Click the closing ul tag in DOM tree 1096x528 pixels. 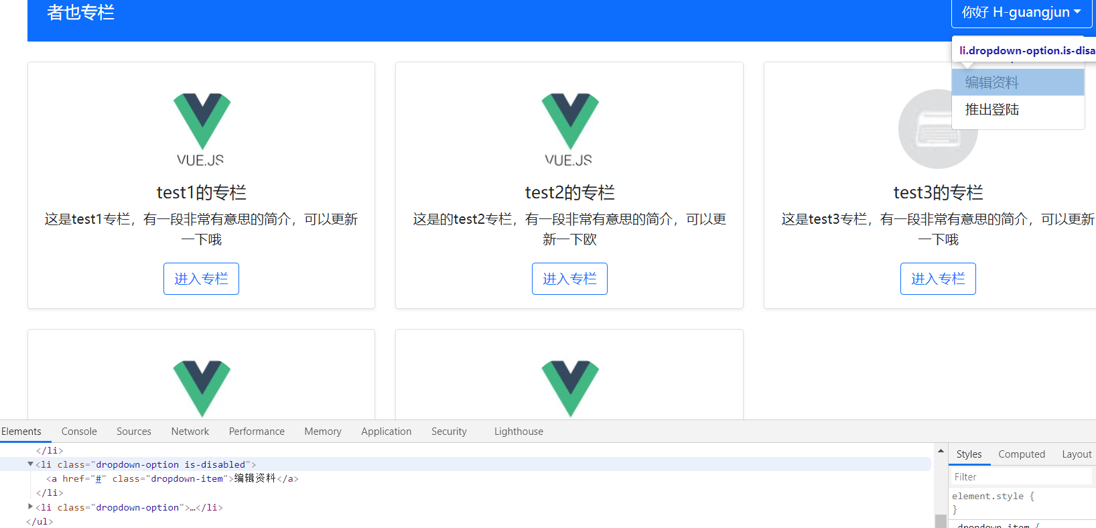(40, 521)
